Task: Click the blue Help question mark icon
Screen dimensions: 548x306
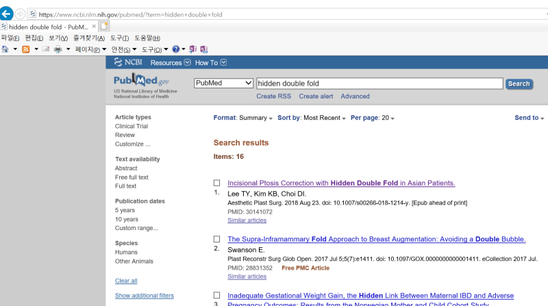Action: (176, 49)
